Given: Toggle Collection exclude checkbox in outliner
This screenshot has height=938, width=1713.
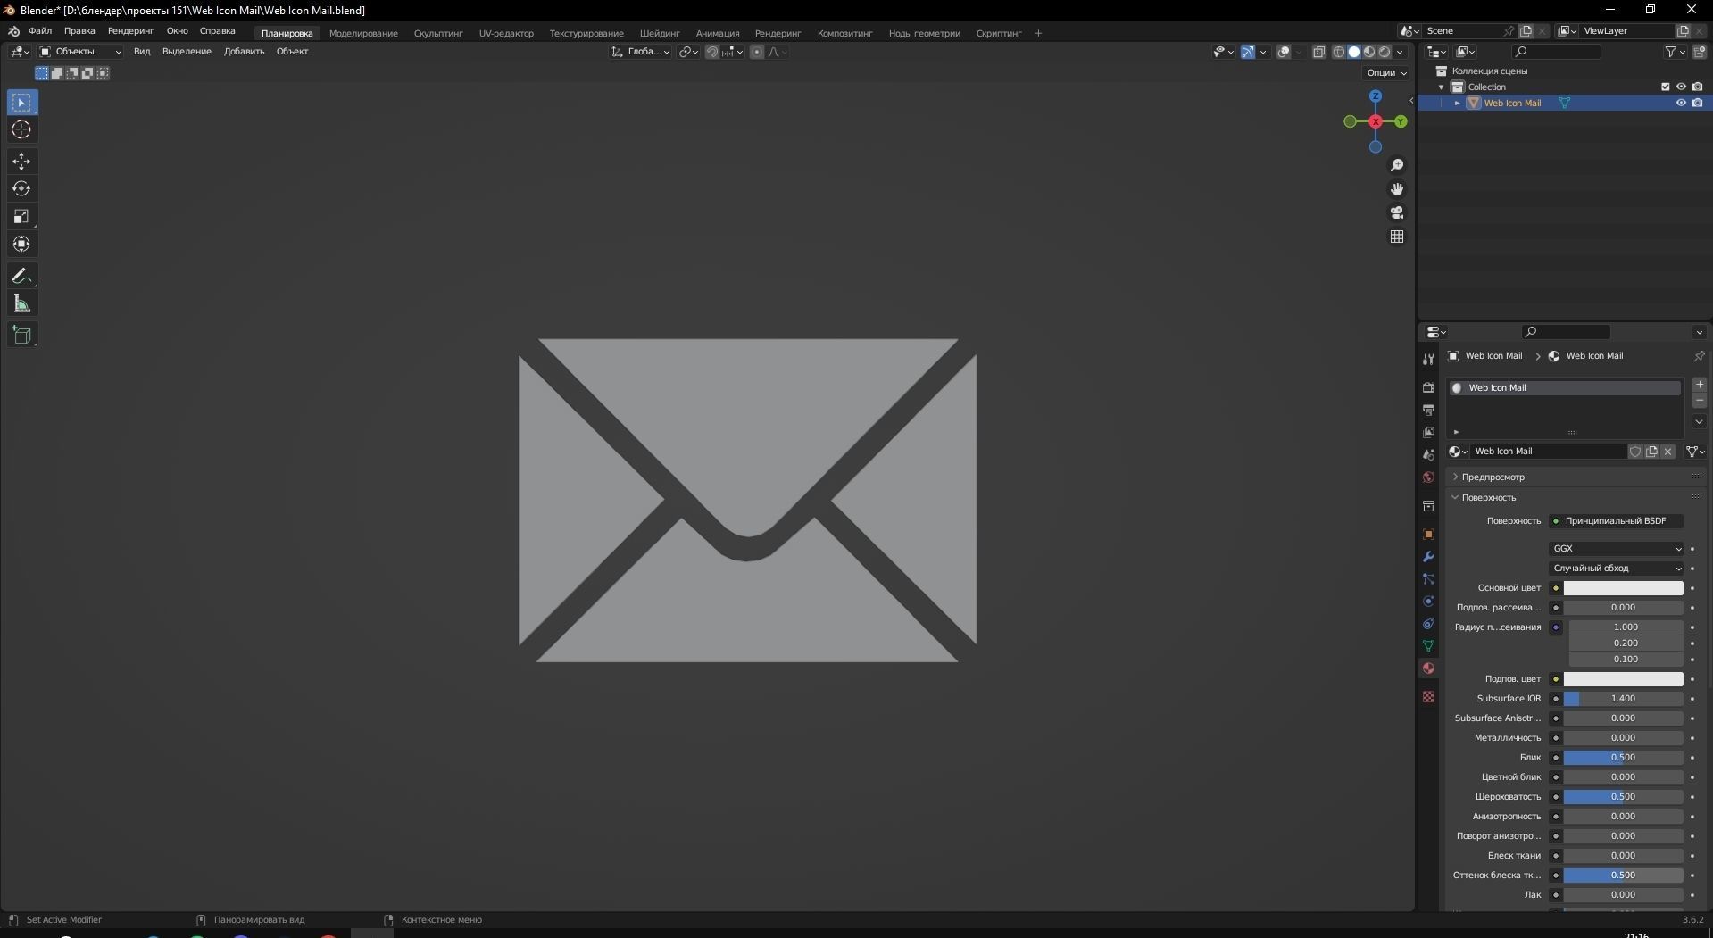Looking at the screenshot, I should [1665, 87].
